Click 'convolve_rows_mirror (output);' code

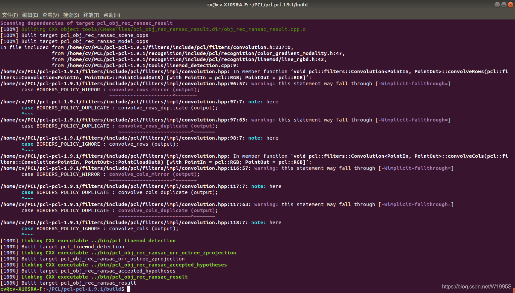point(154,90)
